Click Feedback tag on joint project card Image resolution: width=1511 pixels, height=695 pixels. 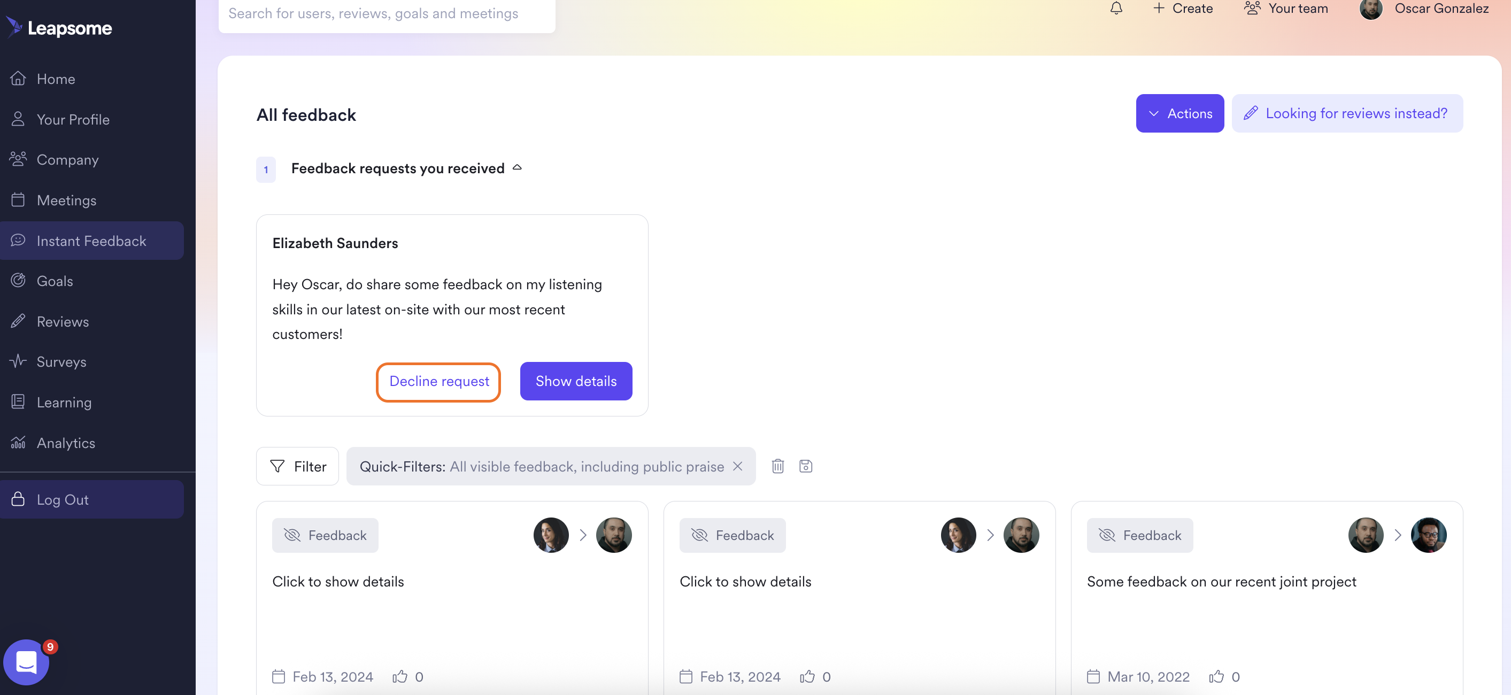[x=1140, y=535]
